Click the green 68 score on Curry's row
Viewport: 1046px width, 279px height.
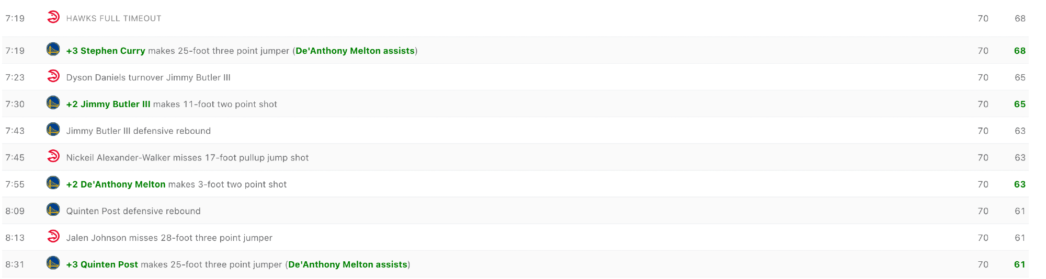click(x=1019, y=51)
